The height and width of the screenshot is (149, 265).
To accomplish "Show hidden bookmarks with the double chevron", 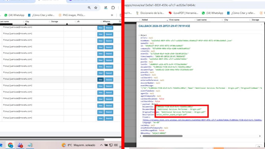I will click(x=112, y=15).
